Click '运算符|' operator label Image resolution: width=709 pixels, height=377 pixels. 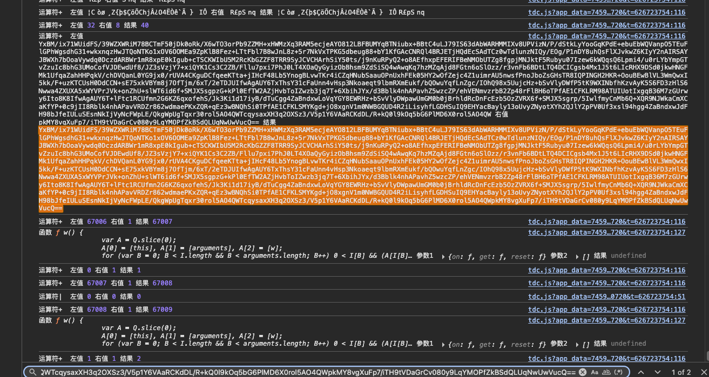pyautogui.click(x=51, y=297)
